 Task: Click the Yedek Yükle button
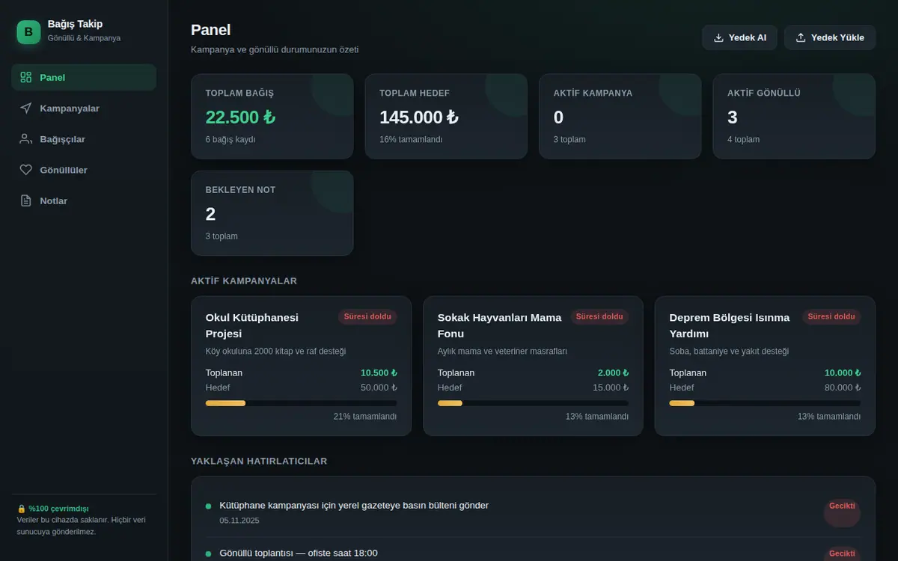[x=829, y=37]
